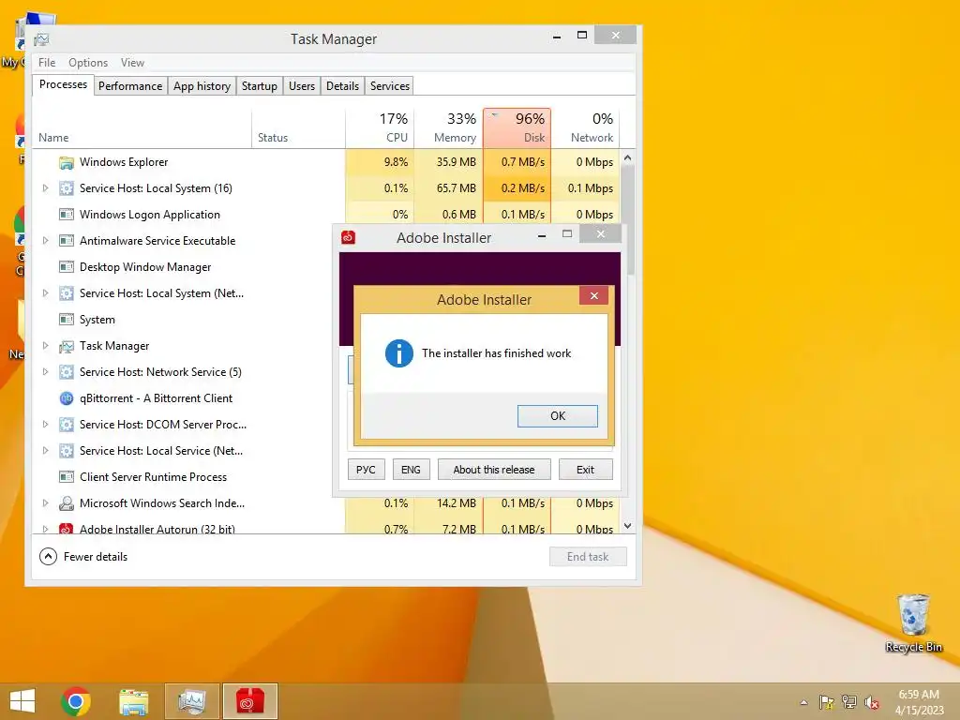Sort processes by the Memory column header
The width and height of the screenshot is (960, 720).
coord(449,127)
